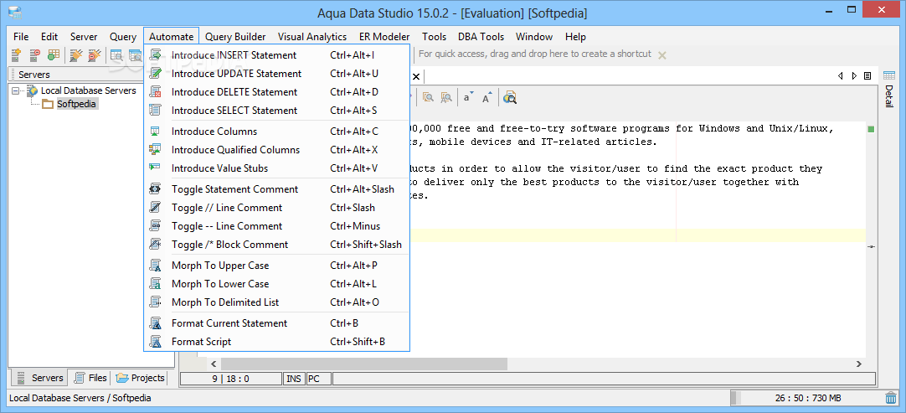This screenshot has height=413, width=906.
Task: Click the decrease font size 'a' icon
Action: click(468, 97)
